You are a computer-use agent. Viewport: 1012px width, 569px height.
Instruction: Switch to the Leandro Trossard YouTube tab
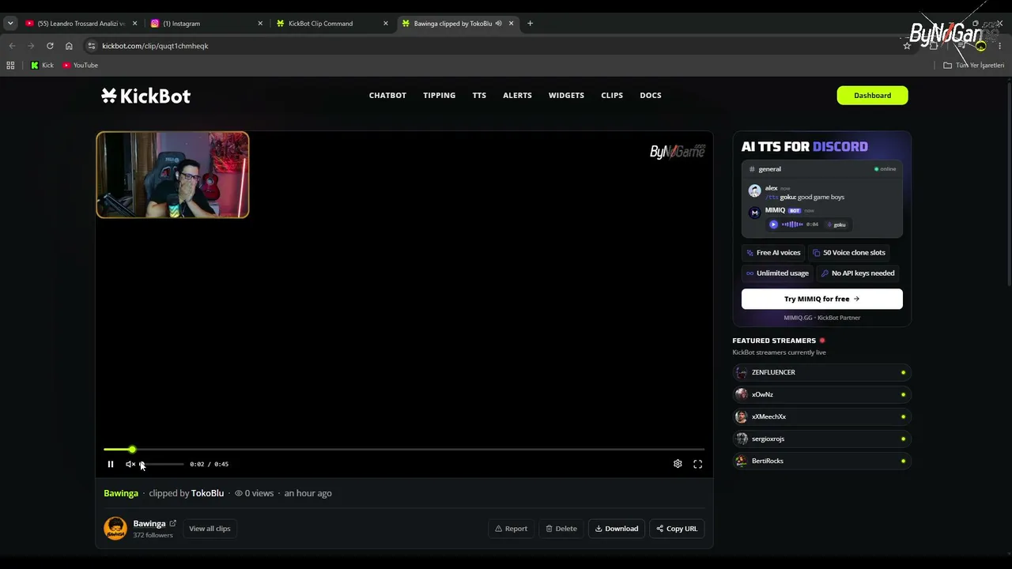[x=79, y=24]
